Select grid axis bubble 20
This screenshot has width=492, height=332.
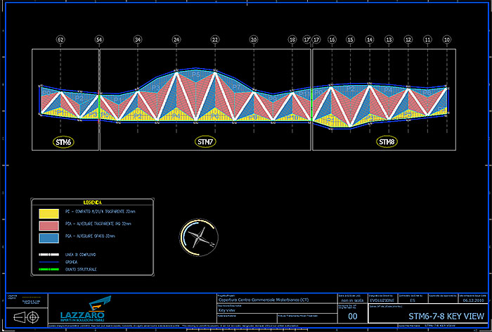coord(254,40)
